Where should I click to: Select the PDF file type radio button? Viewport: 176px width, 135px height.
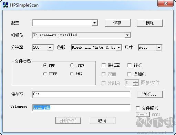[x=45, y=65]
